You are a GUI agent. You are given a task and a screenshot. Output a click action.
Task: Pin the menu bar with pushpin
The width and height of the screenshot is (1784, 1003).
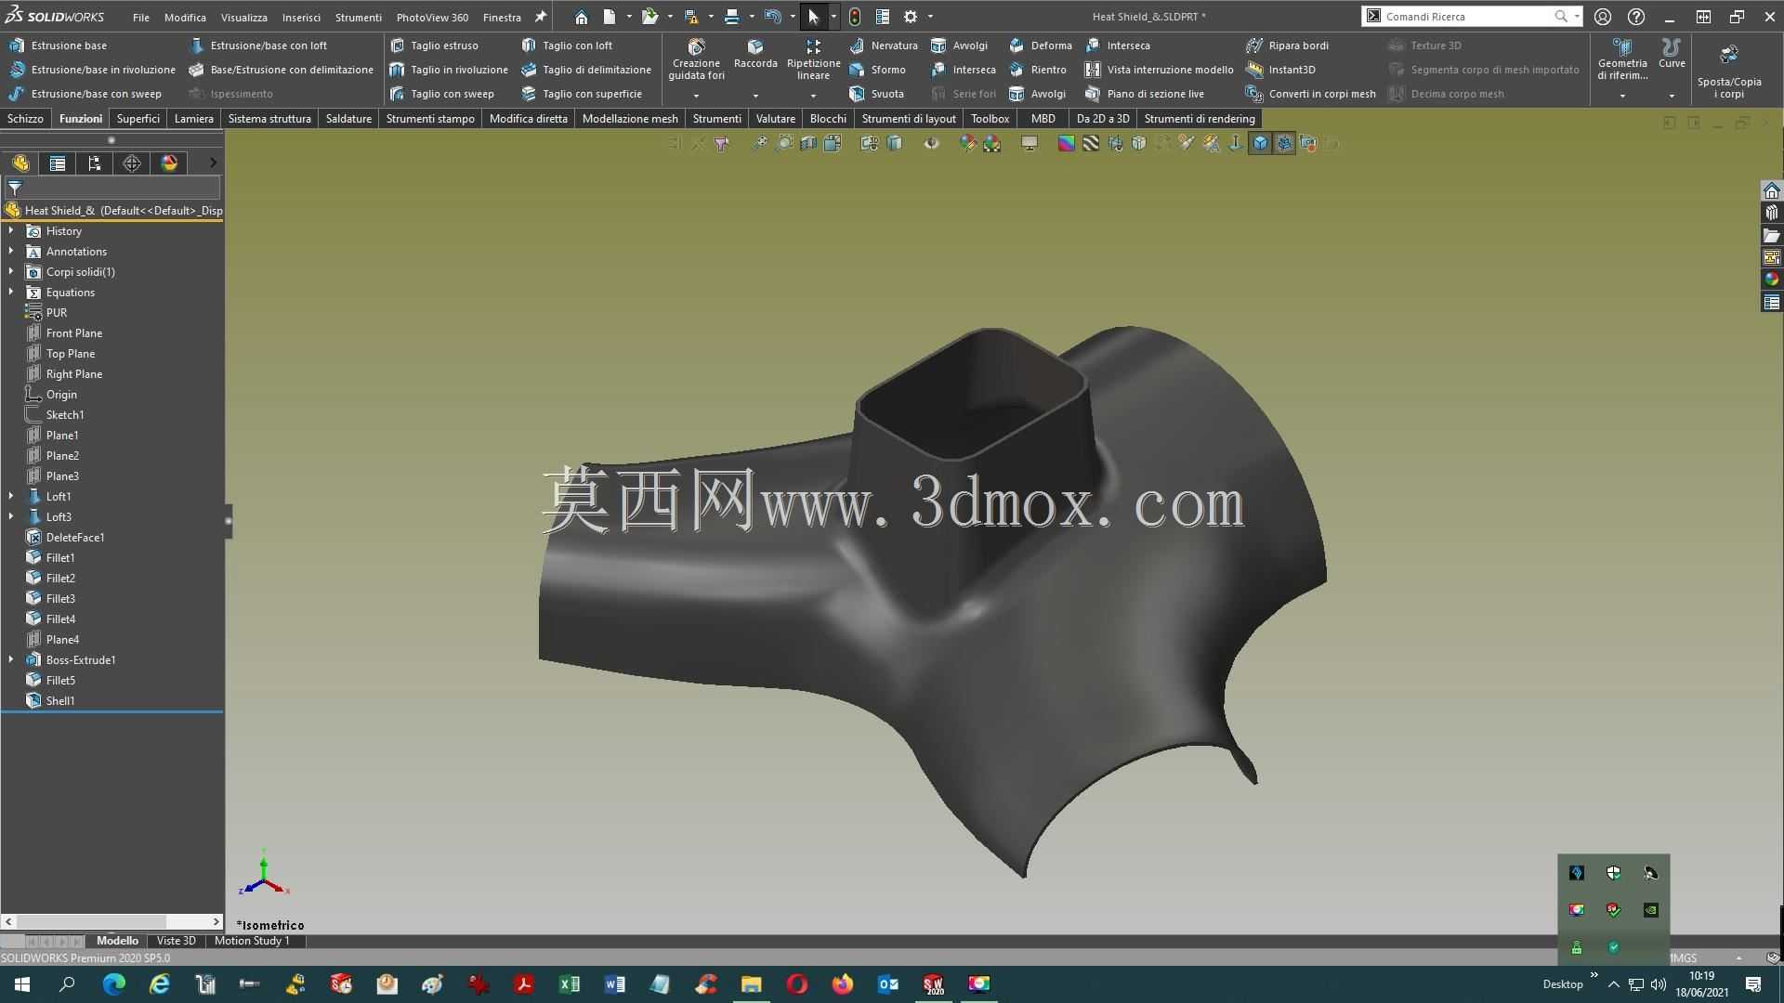pos(541,17)
